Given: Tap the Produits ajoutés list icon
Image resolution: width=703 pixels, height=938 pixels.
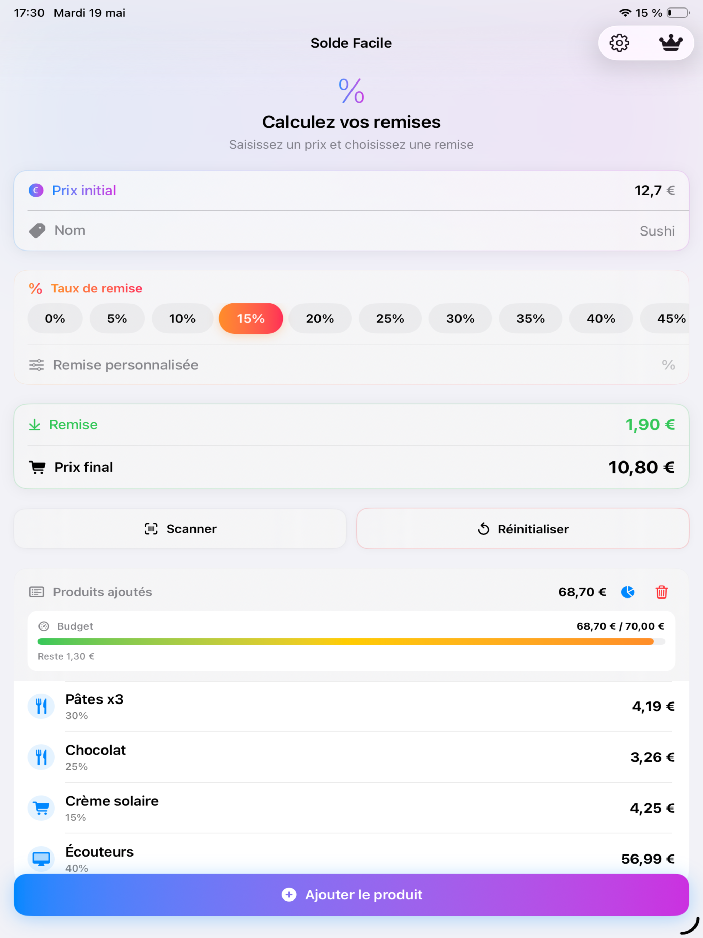Looking at the screenshot, I should coord(36,592).
